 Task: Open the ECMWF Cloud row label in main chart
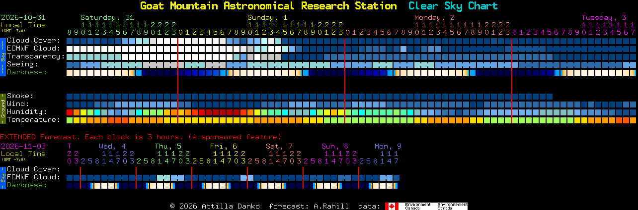pyautogui.click(x=34, y=49)
